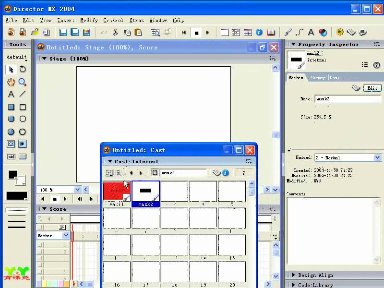This screenshot has width=384, height=288.
Task: Click the Cut scissors icon in toolbar
Action: click(115, 32)
